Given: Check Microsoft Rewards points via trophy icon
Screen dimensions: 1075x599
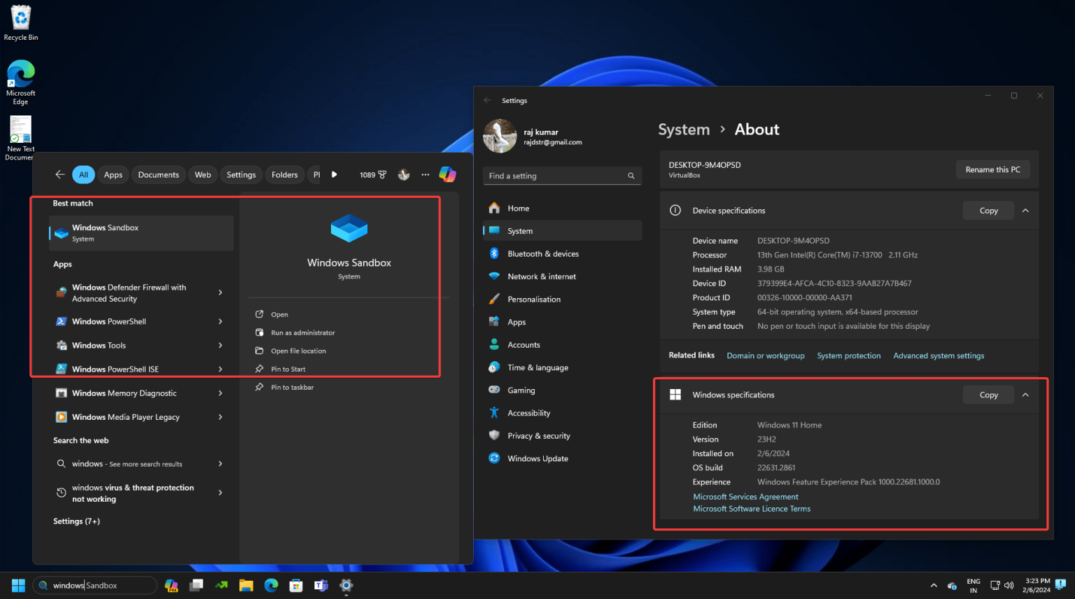Looking at the screenshot, I should (373, 174).
